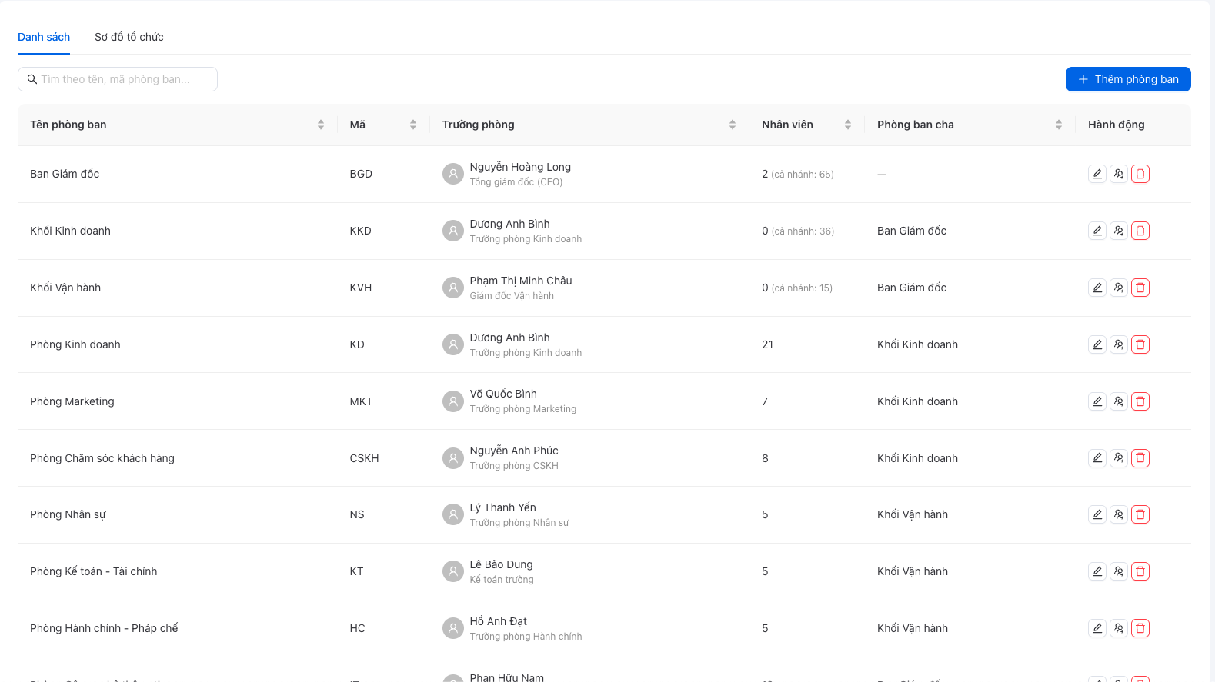Sort the Nhân viên column
This screenshot has width=1215, height=682.
click(848, 125)
